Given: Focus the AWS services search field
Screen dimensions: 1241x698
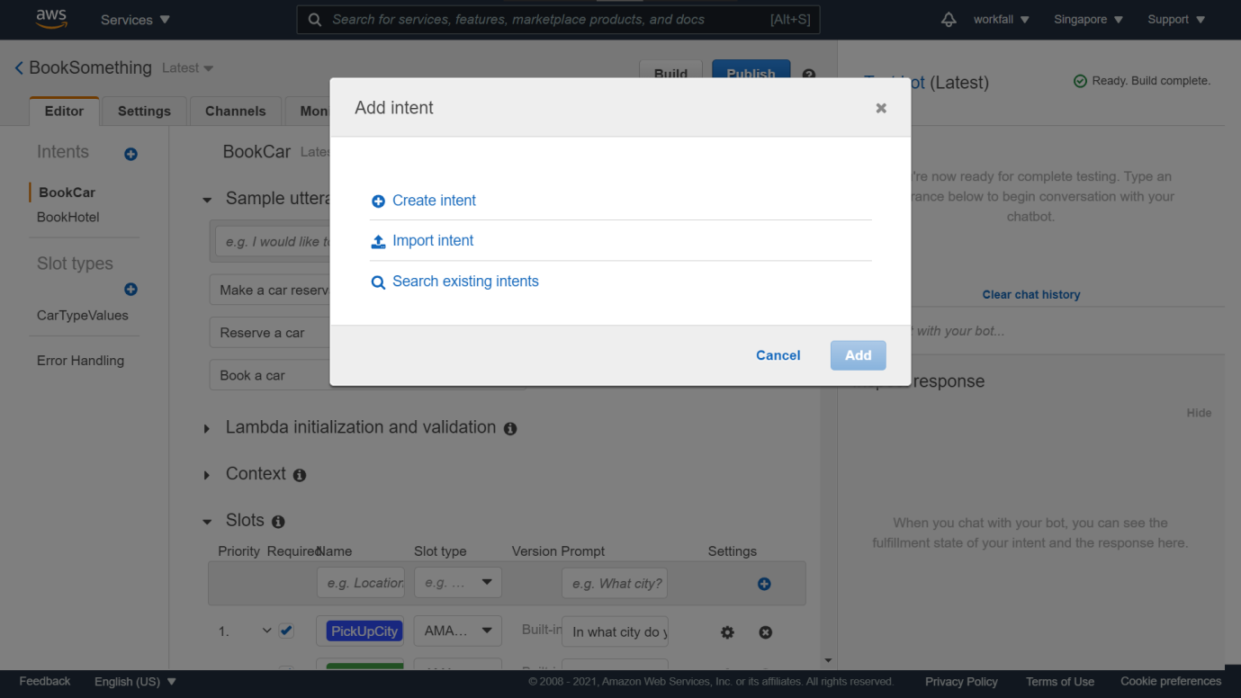Looking at the screenshot, I should 558,19.
